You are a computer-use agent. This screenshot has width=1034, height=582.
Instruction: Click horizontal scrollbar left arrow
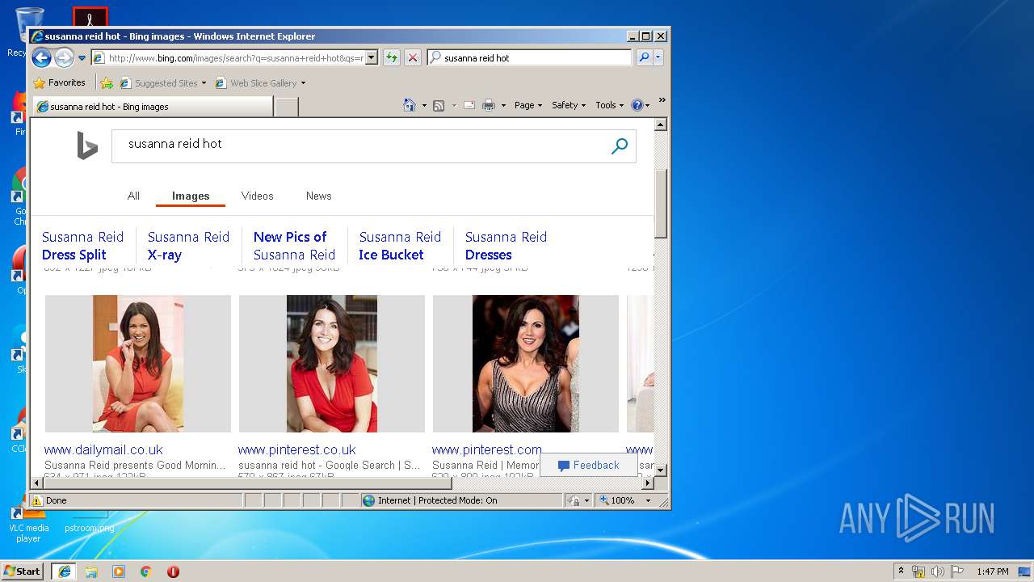pos(36,483)
